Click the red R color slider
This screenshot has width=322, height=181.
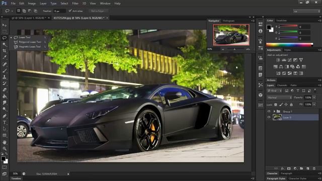288,26
